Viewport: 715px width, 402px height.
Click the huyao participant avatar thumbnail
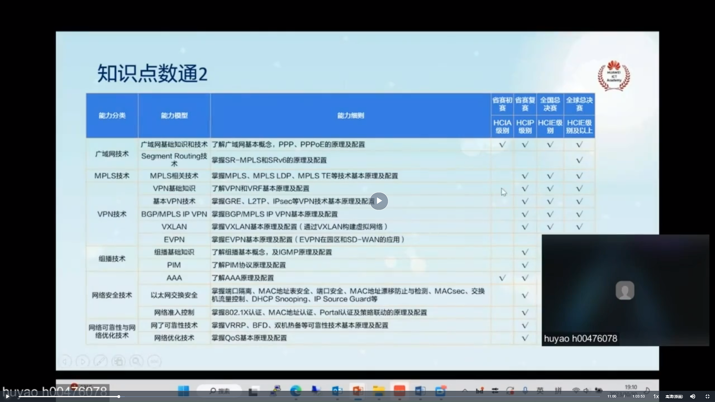pyautogui.click(x=625, y=290)
